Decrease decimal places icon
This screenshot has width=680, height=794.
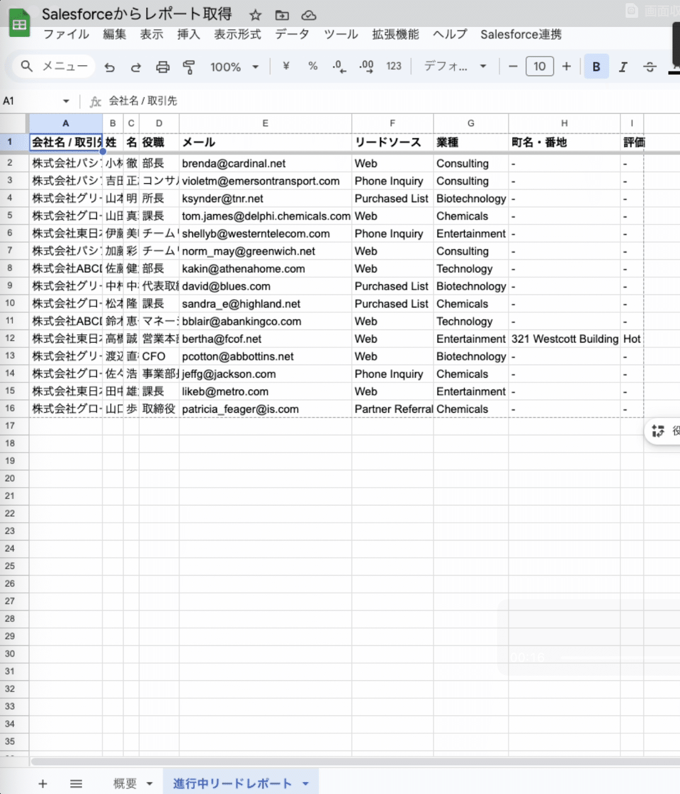(339, 67)
